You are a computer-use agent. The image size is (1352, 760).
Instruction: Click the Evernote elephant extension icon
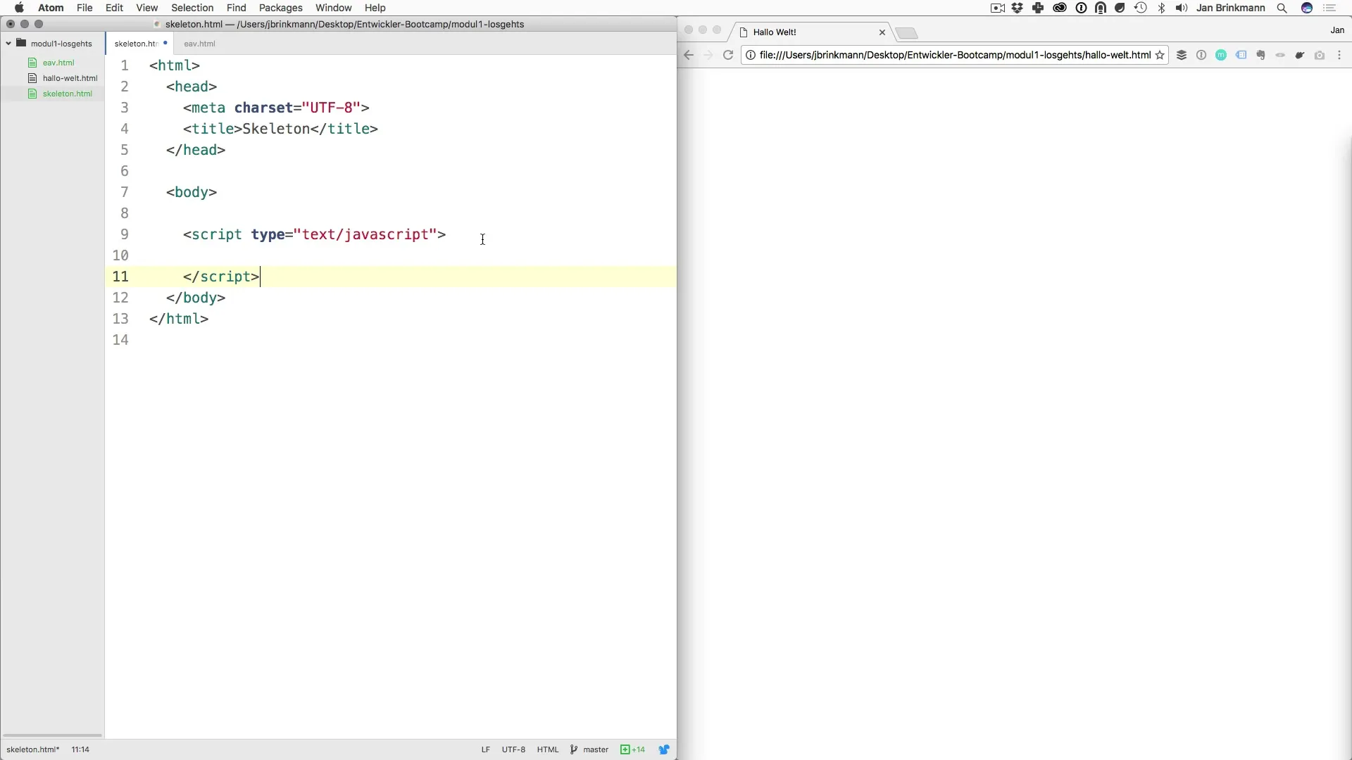point(1260,55)
